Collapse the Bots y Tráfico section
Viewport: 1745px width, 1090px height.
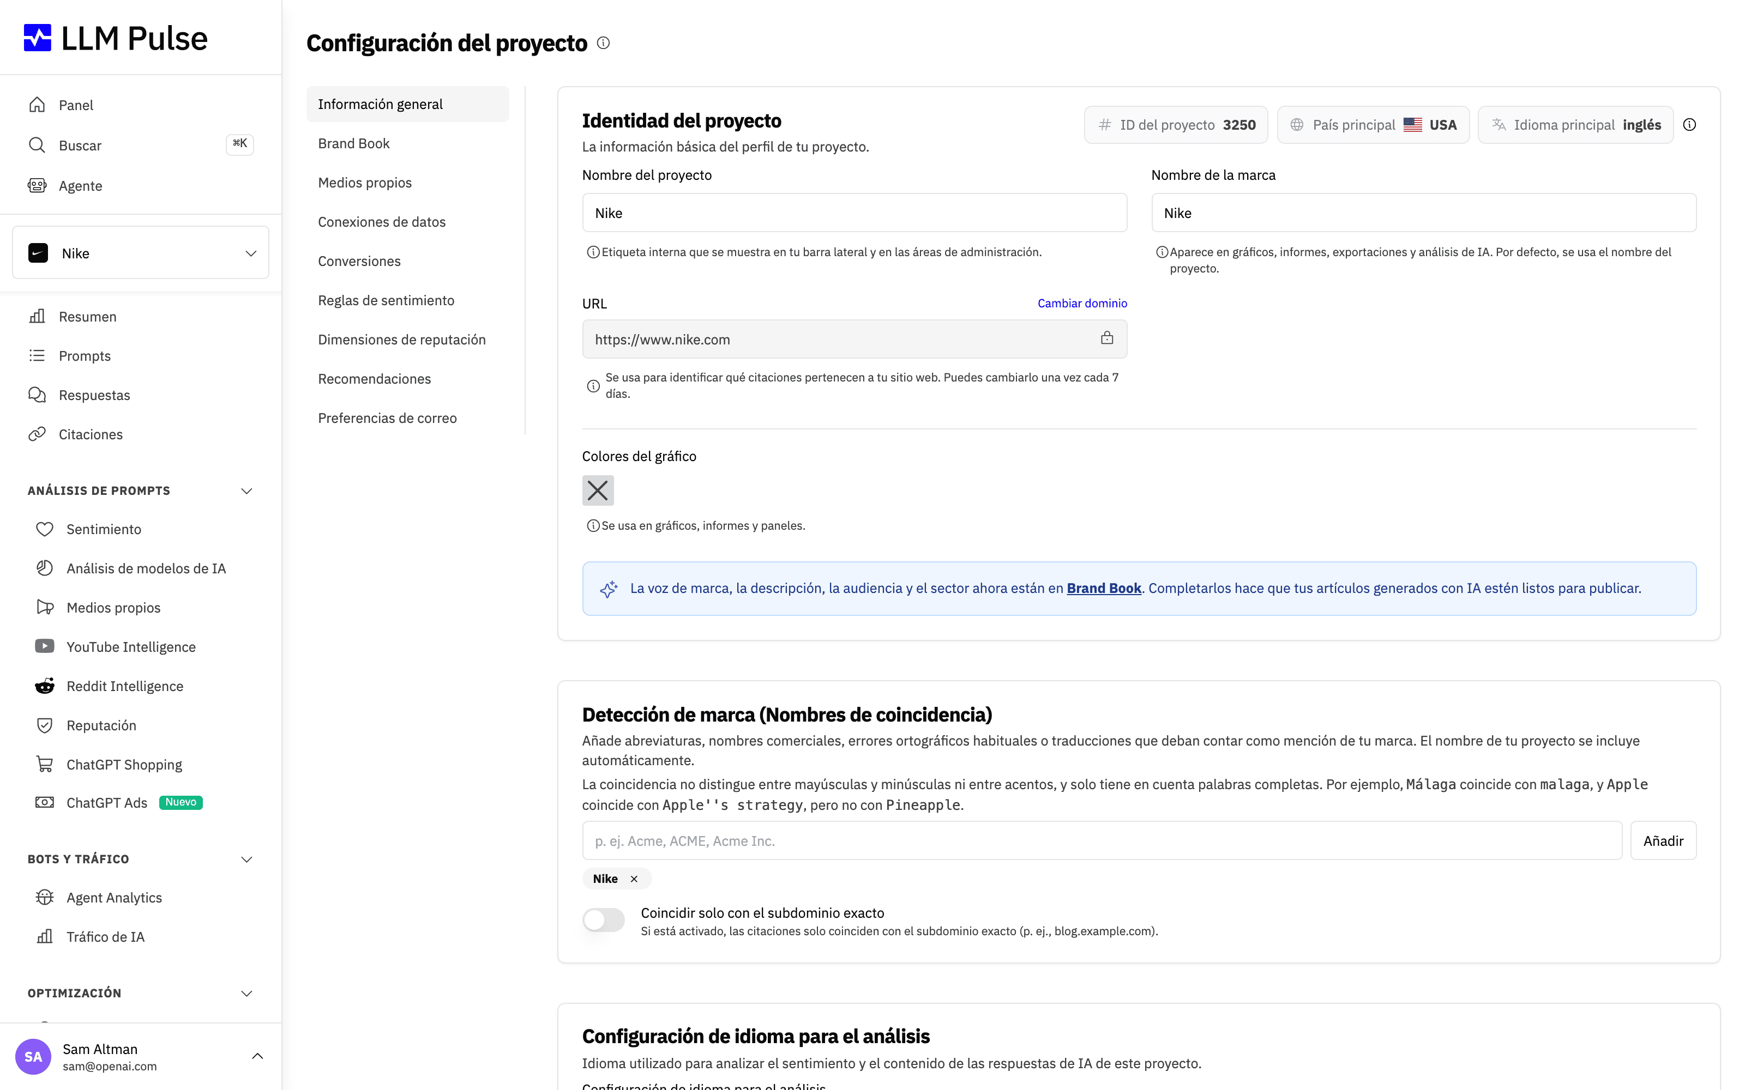click(246, 859)
